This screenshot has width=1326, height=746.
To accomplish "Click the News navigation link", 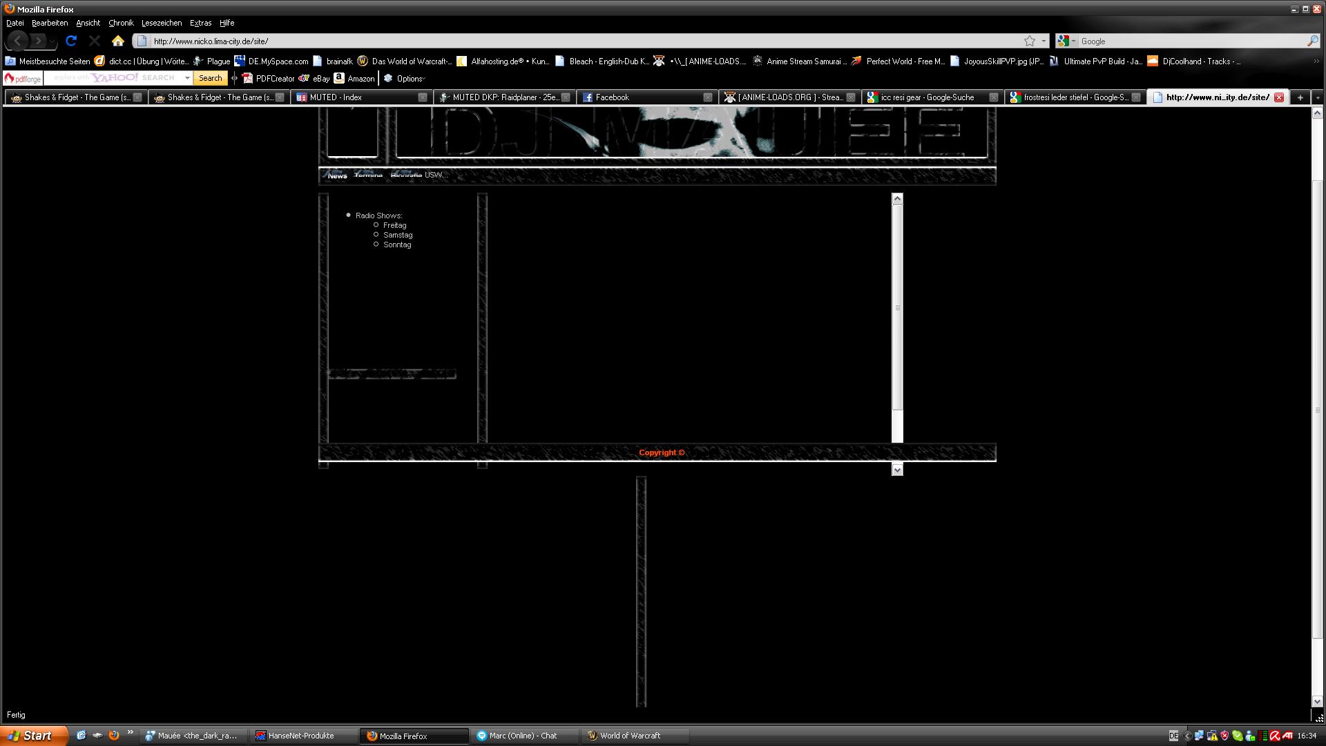I will [337, 175].
